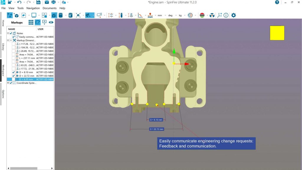Toggle the highlighted 3D box view icon
302x170 pixels.
(x=54, y=15)
